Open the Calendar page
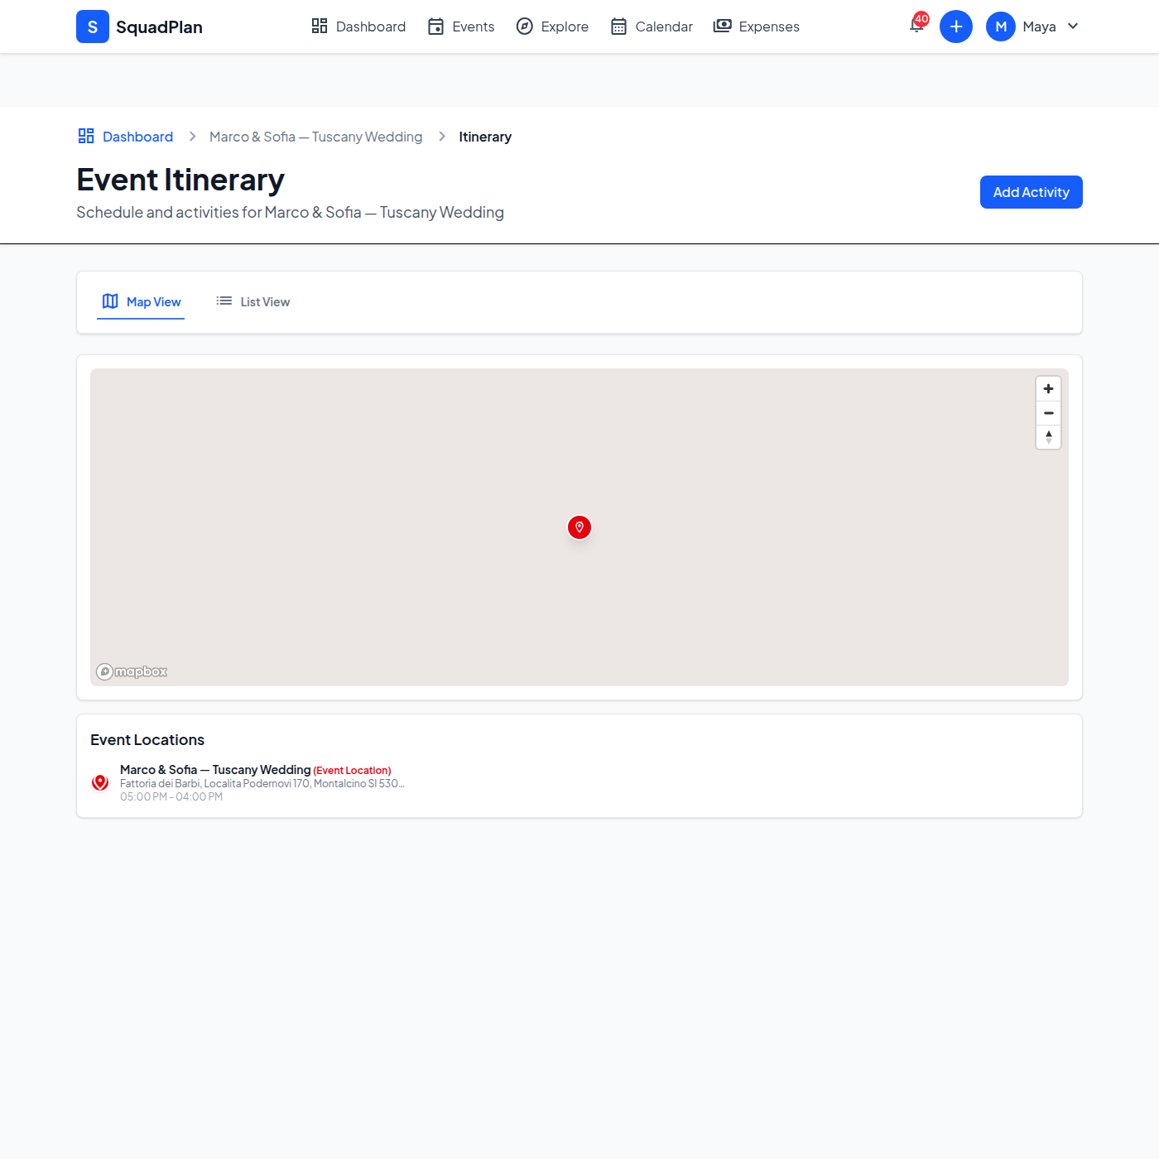This screenshot has width=1159, height=1159. [652, 26]
